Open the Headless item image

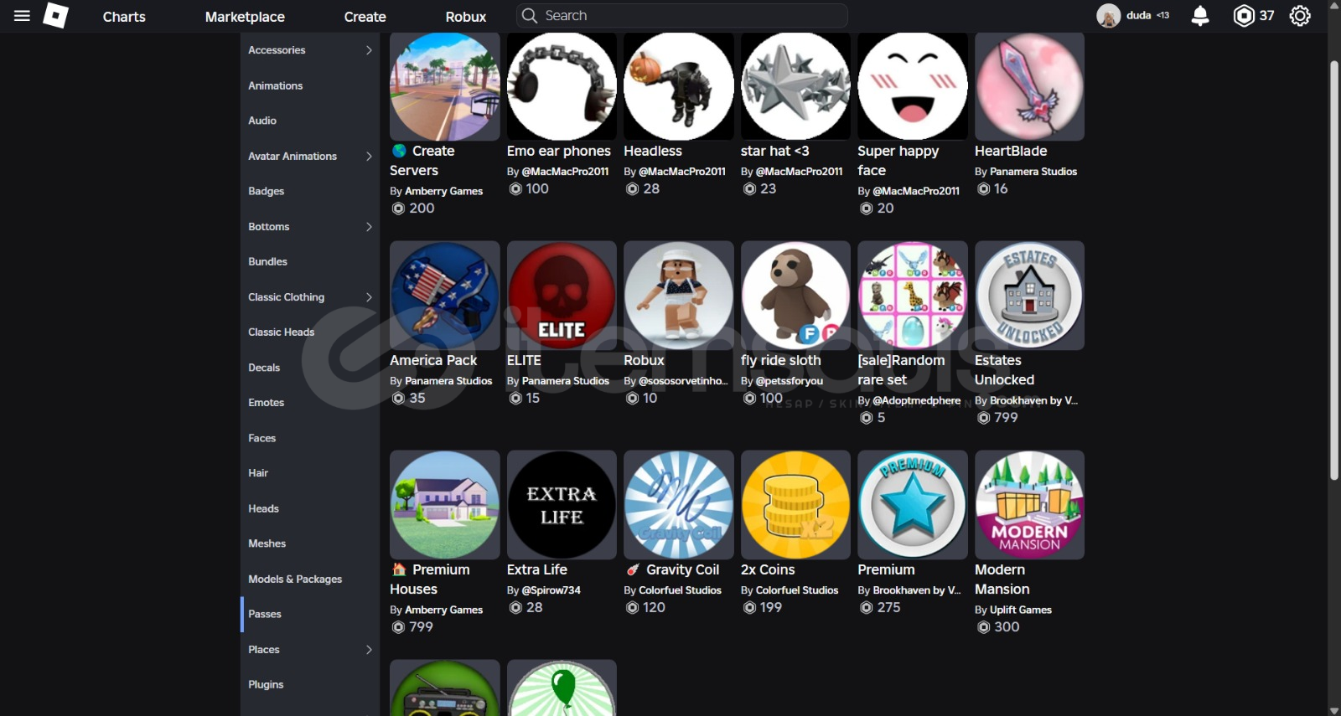pyautogui.click(x=679, y=86)
